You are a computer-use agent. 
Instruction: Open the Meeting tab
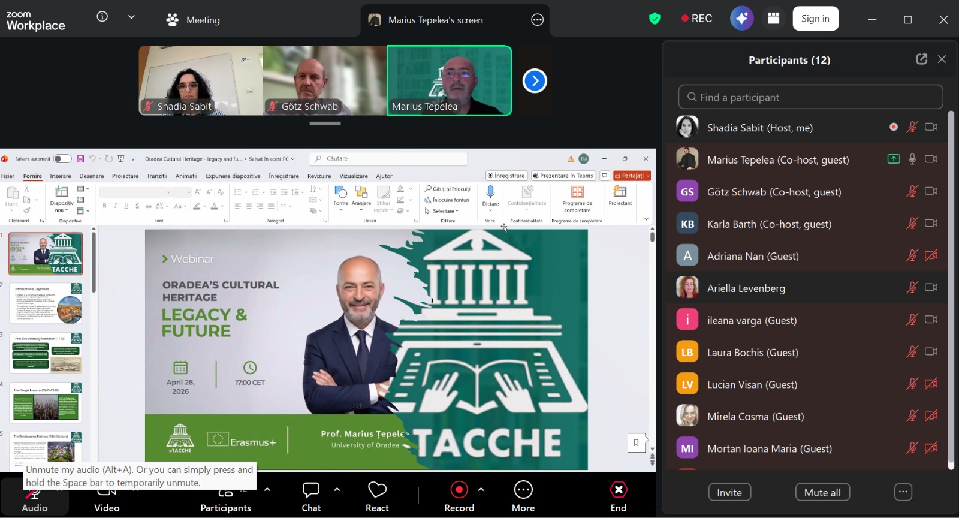[x=193, y=20]
